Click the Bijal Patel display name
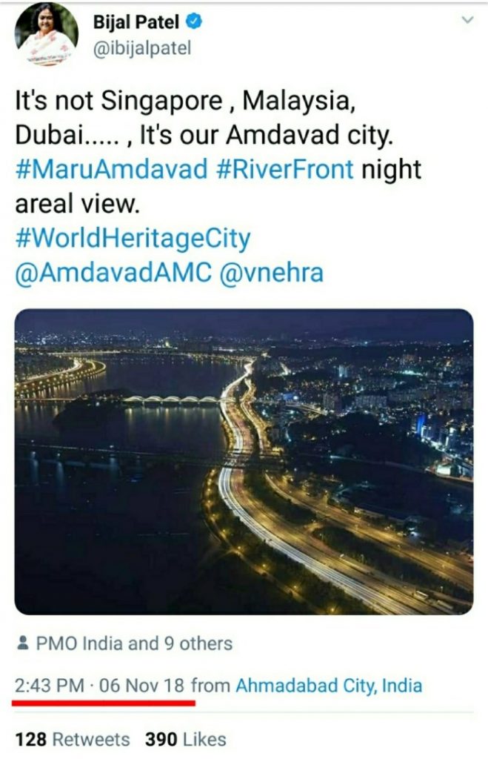 click(136, 21)
